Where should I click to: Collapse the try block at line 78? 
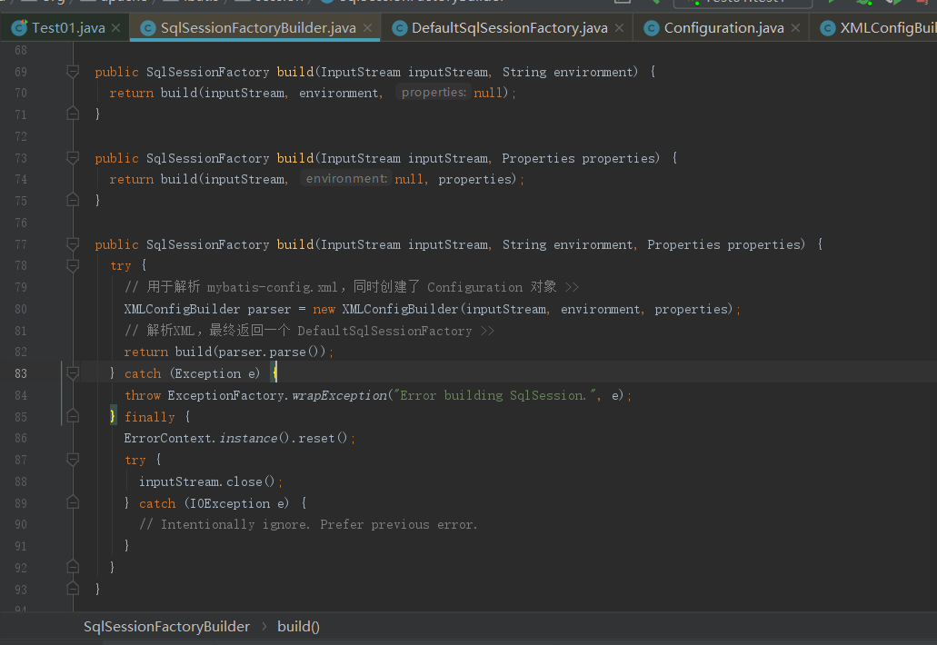click(x=73, y=266)
